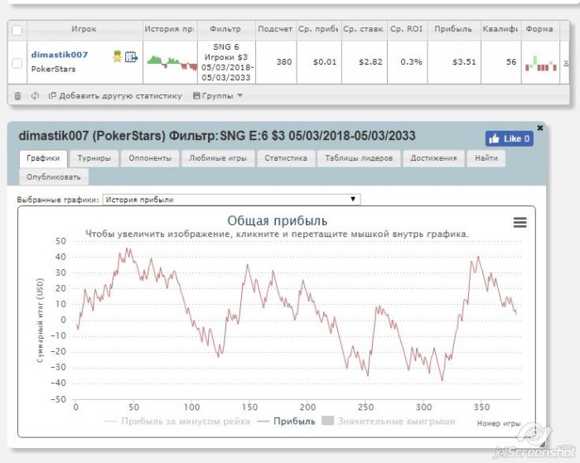Sort by the Прибыль column header
Viewport: 580px width, 463px height.
[453, 29]
